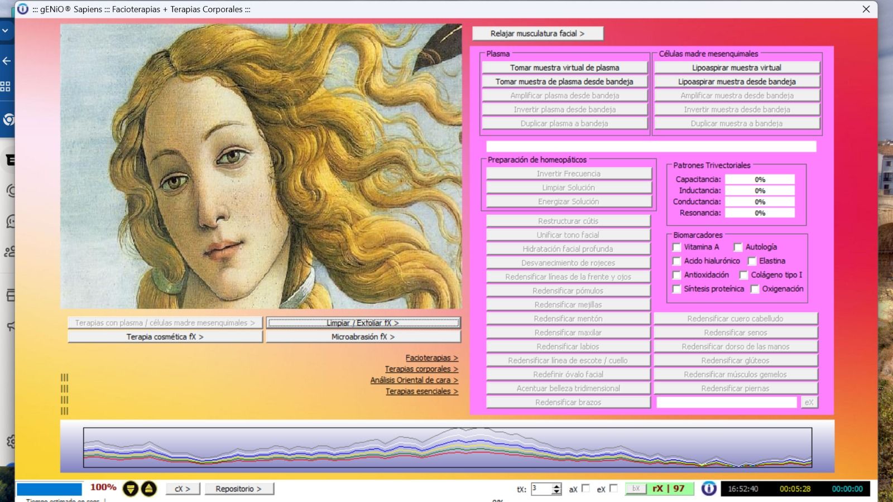Click the Resonancia 0% value field
893x502 pixels.
pyautogui.click(x=760, y=213)
